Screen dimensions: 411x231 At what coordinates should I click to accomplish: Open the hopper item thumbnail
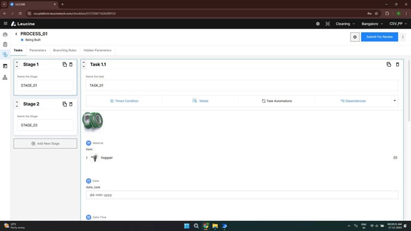[x=94, y=158]
